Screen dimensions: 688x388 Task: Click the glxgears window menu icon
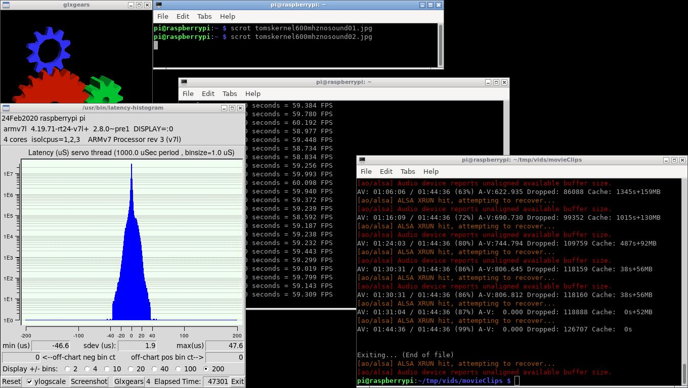coord(6,5)
